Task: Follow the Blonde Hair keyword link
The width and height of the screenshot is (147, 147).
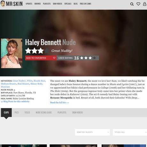Action: (39, 81)
